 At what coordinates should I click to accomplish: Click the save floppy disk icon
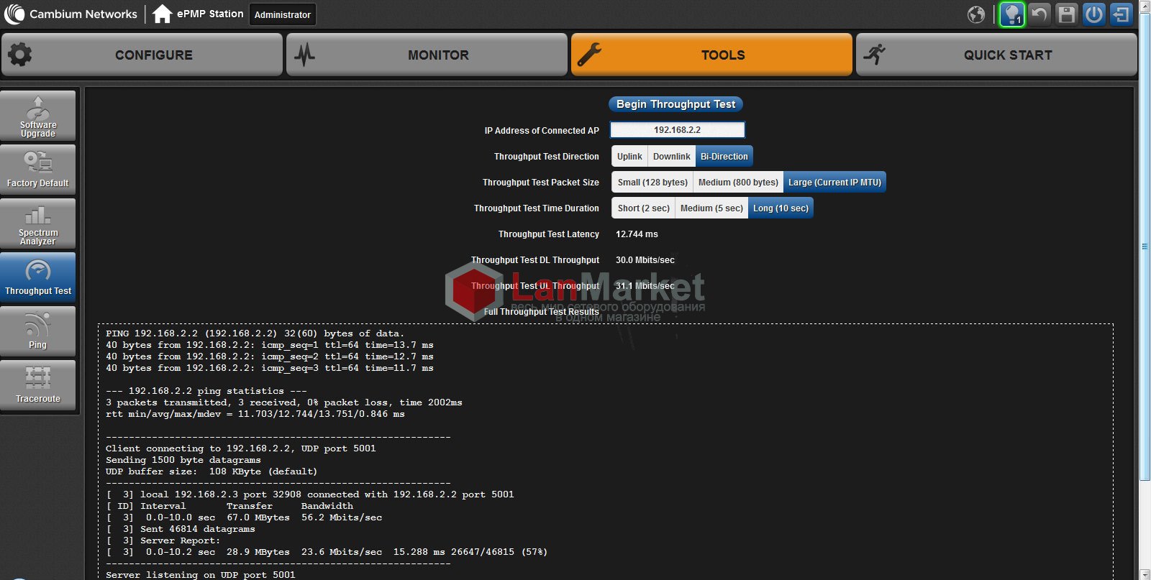point(1066,14)
